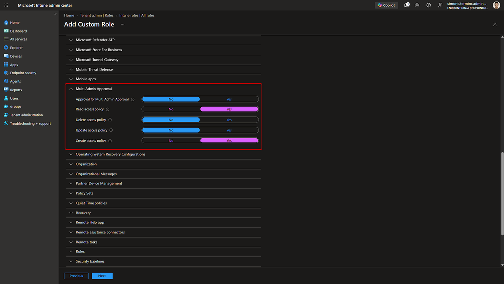Screen dimensions: 504x284
Task: Expand Remote Help app section
Action: pyautogui.click(x=163, y=222)
